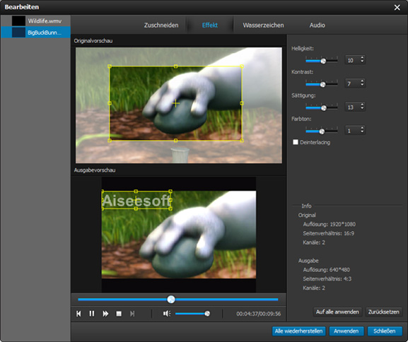Click the playback progress slider knob
This screenshot has height=342, width=408.
(171, 300)
